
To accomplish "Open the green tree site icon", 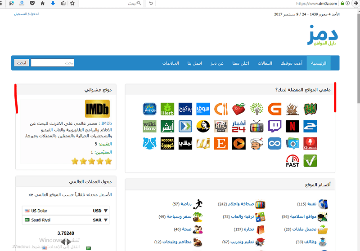I will click(256, 109).
